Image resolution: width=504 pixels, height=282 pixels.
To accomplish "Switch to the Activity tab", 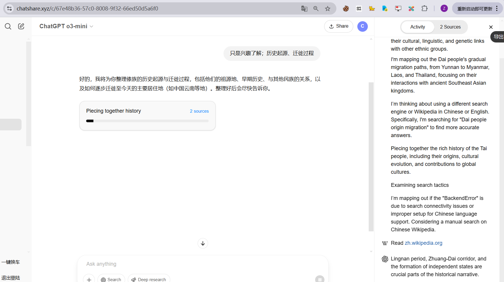I will tap(418, 27).
